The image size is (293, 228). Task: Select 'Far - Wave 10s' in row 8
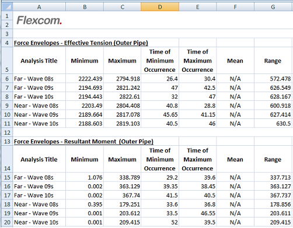coord(39,96)
